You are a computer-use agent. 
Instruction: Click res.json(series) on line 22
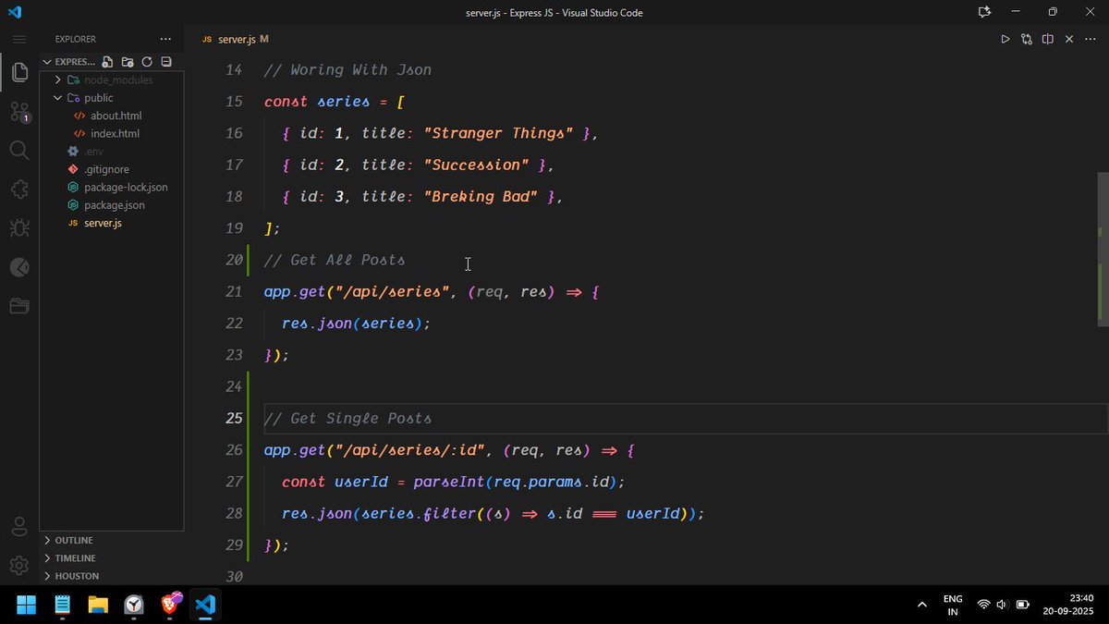[x=357, y=323]
